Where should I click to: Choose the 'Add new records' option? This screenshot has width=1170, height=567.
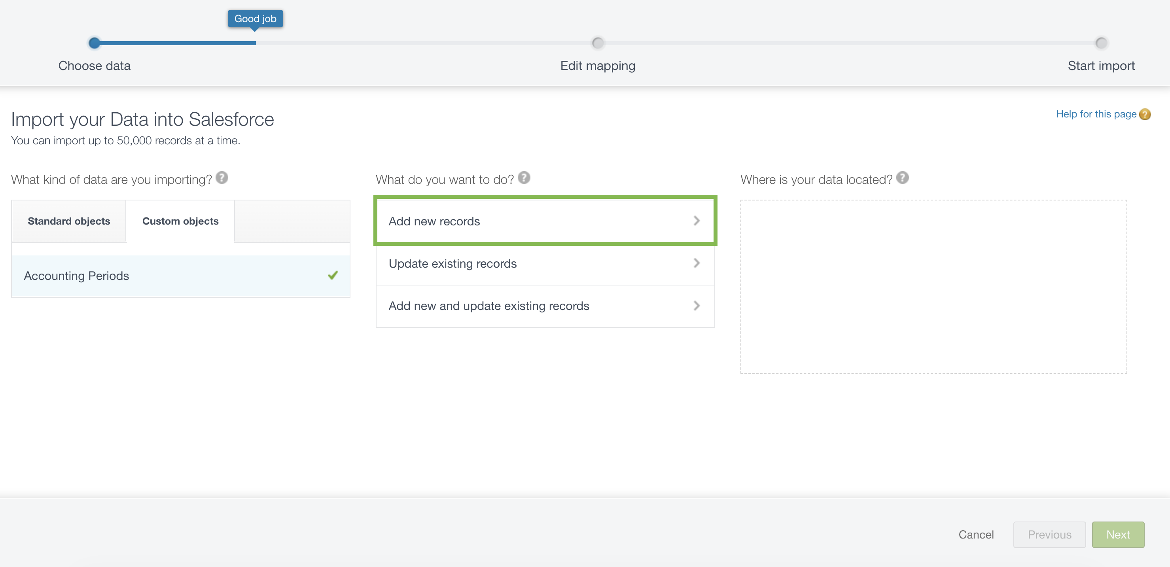pyautogui.click(x=545, y=221)
